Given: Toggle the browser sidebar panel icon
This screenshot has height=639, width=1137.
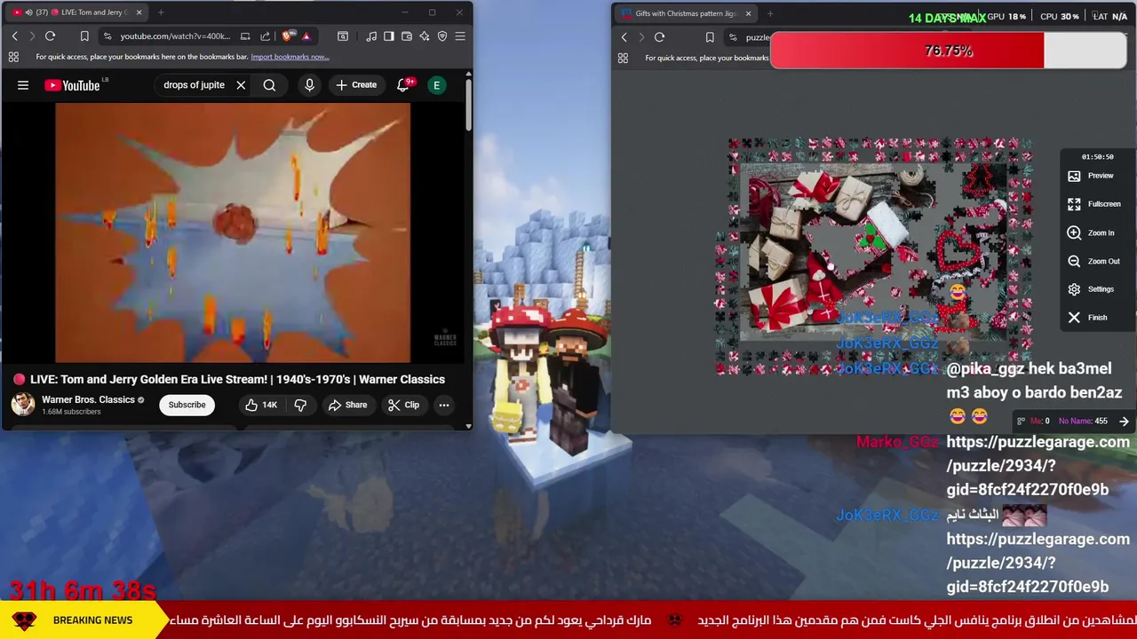Looking at the screenshot, I should pos(389,36).
